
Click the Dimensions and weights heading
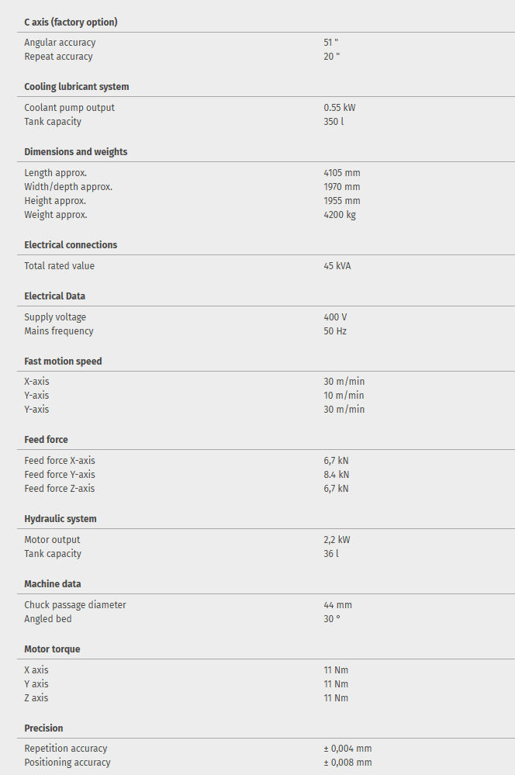tap(76, 152)
